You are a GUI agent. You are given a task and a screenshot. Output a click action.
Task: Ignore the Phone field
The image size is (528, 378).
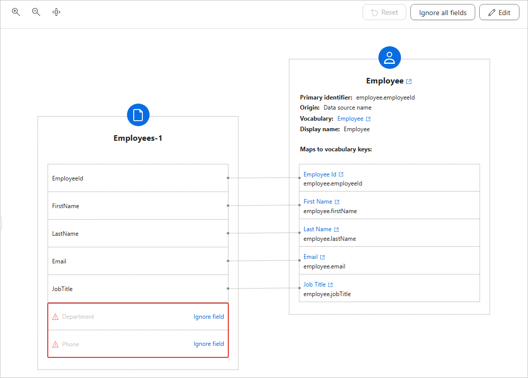(209, 344)
